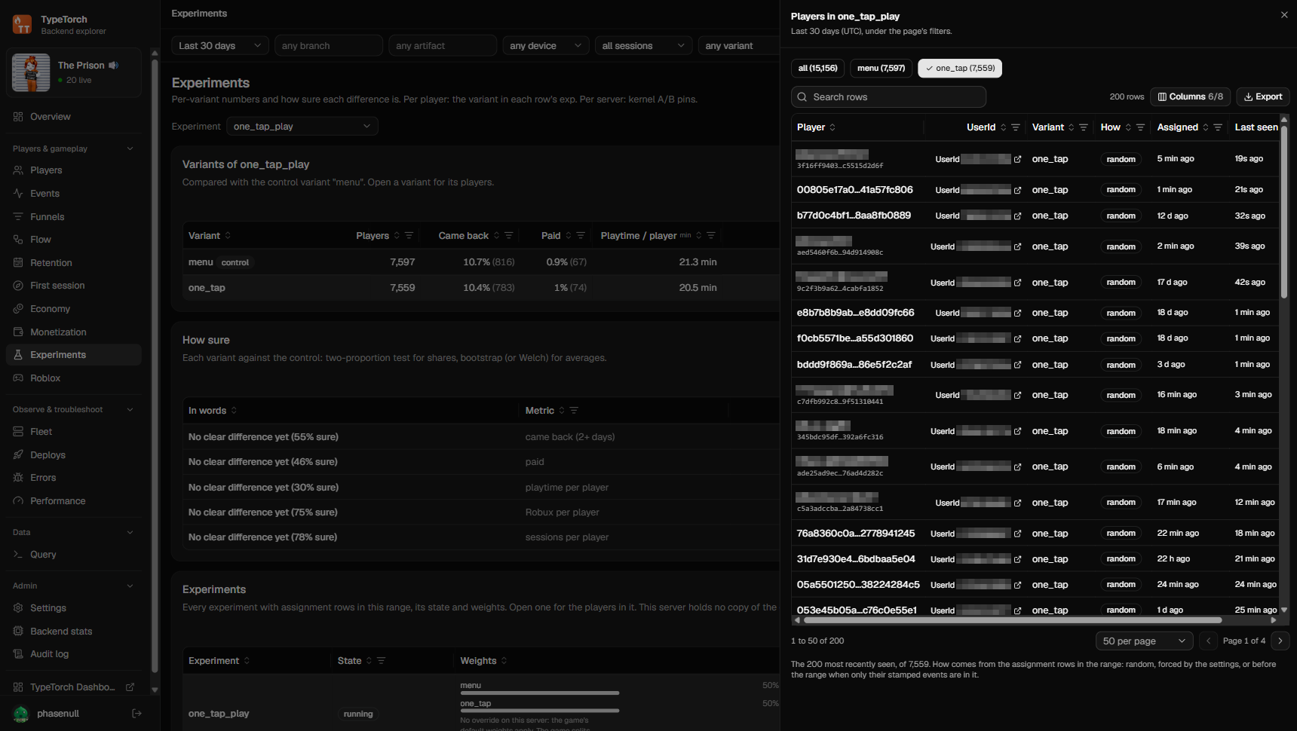Filter the Came back column
Viewport: 1297px width, 731px height.
point(509,236)
